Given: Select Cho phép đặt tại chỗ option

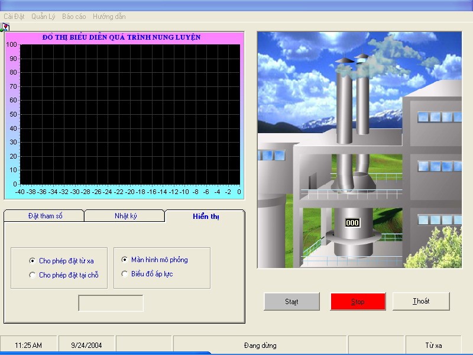Looking at the screenshot, I should pyautogui.click(x=64, y=275).
